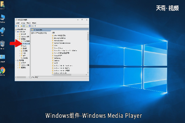
Task: Click the Internet Explorer folder icon in the list
Action: tap(53, 41)
